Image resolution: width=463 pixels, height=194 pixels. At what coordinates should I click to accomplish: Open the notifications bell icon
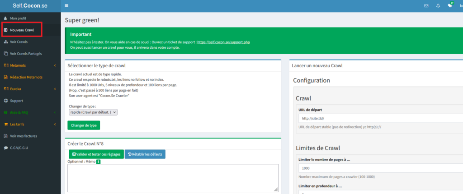click(438, 6)
